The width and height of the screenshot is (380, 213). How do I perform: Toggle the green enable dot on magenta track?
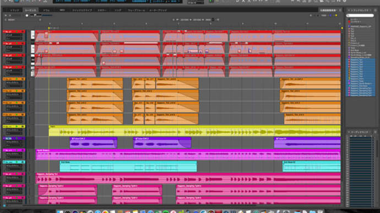[17, 150]
